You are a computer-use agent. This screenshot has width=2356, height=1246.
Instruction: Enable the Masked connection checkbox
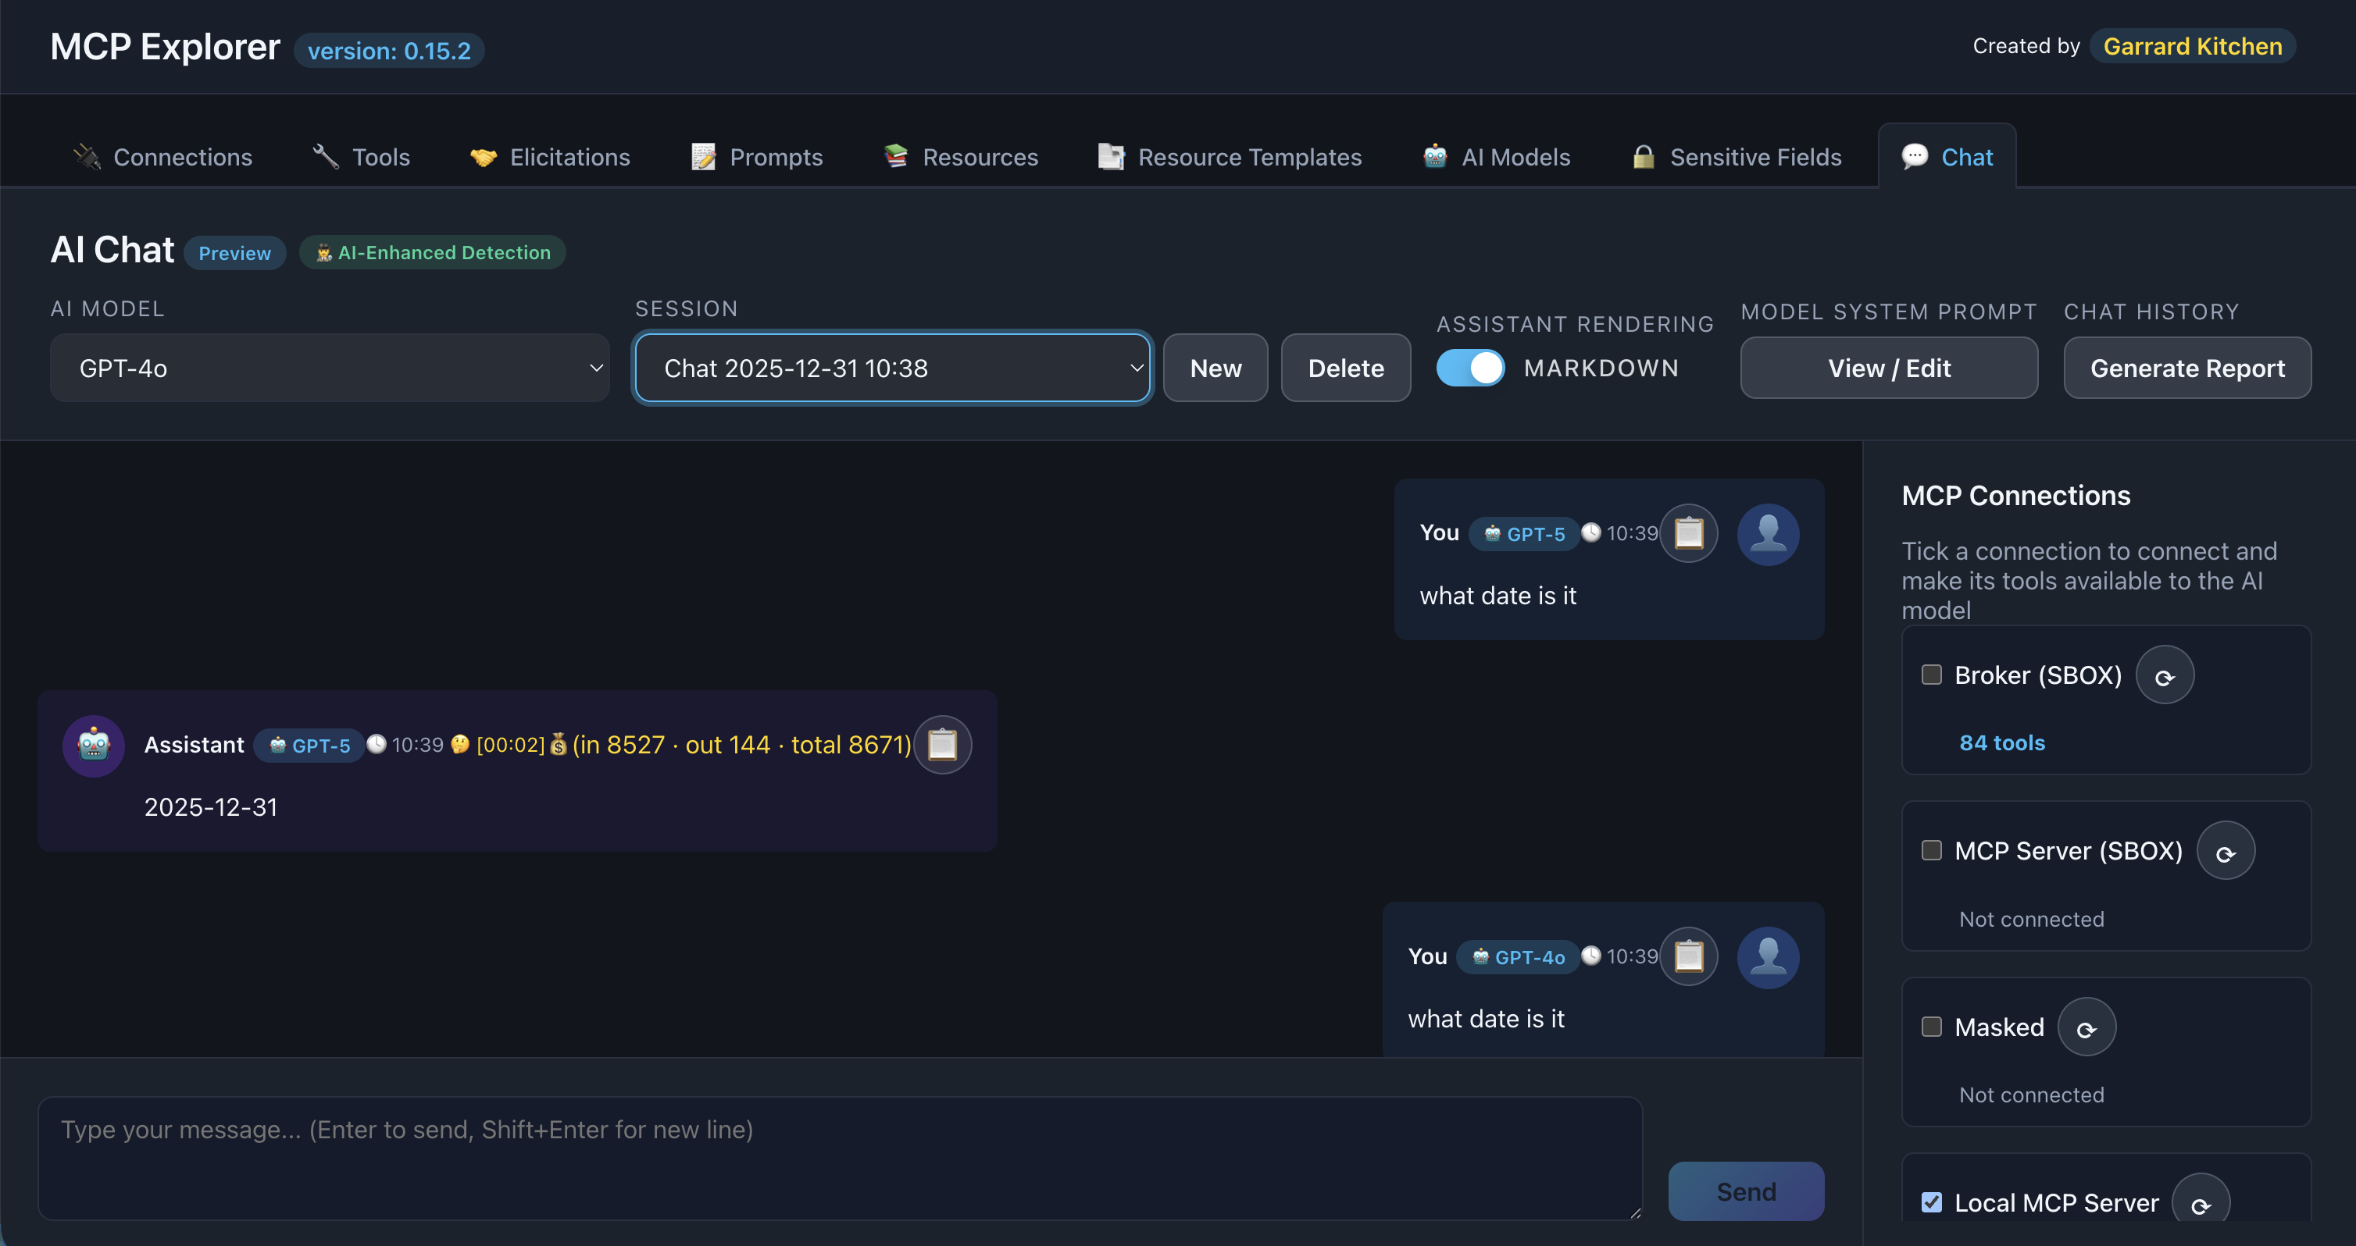point(1932,1027)
